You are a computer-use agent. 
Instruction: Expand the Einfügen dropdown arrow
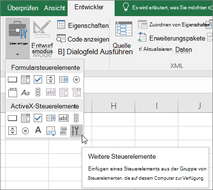click(x=18, y=54)
